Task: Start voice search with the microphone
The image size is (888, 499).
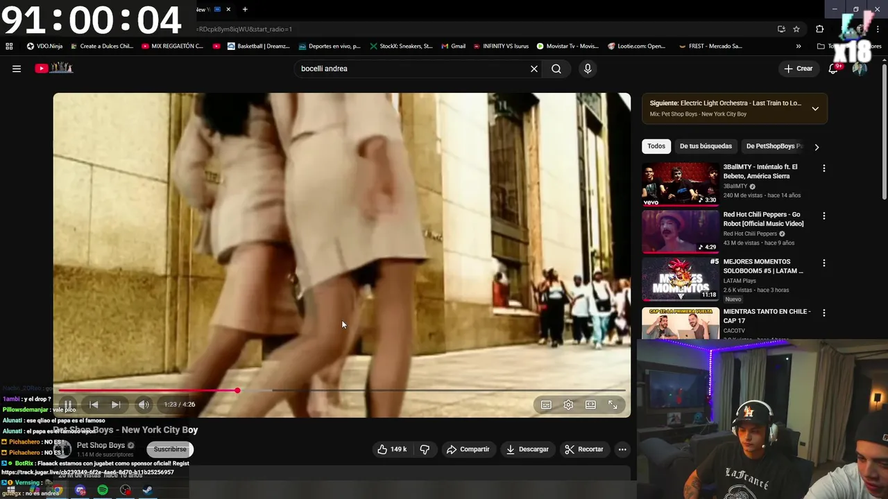Action: point(588,69)
